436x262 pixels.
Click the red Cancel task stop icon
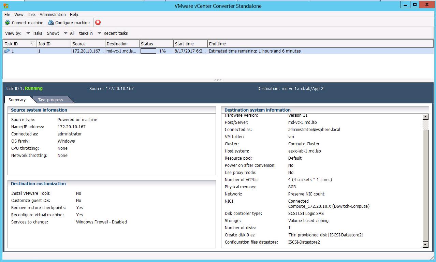point(98,23)
